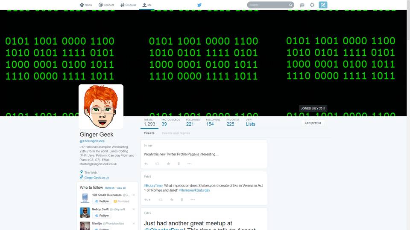Click the #HomeworkSaturday hashtag
This screenshot has width=410, height=230.
[x=194, y=190]
